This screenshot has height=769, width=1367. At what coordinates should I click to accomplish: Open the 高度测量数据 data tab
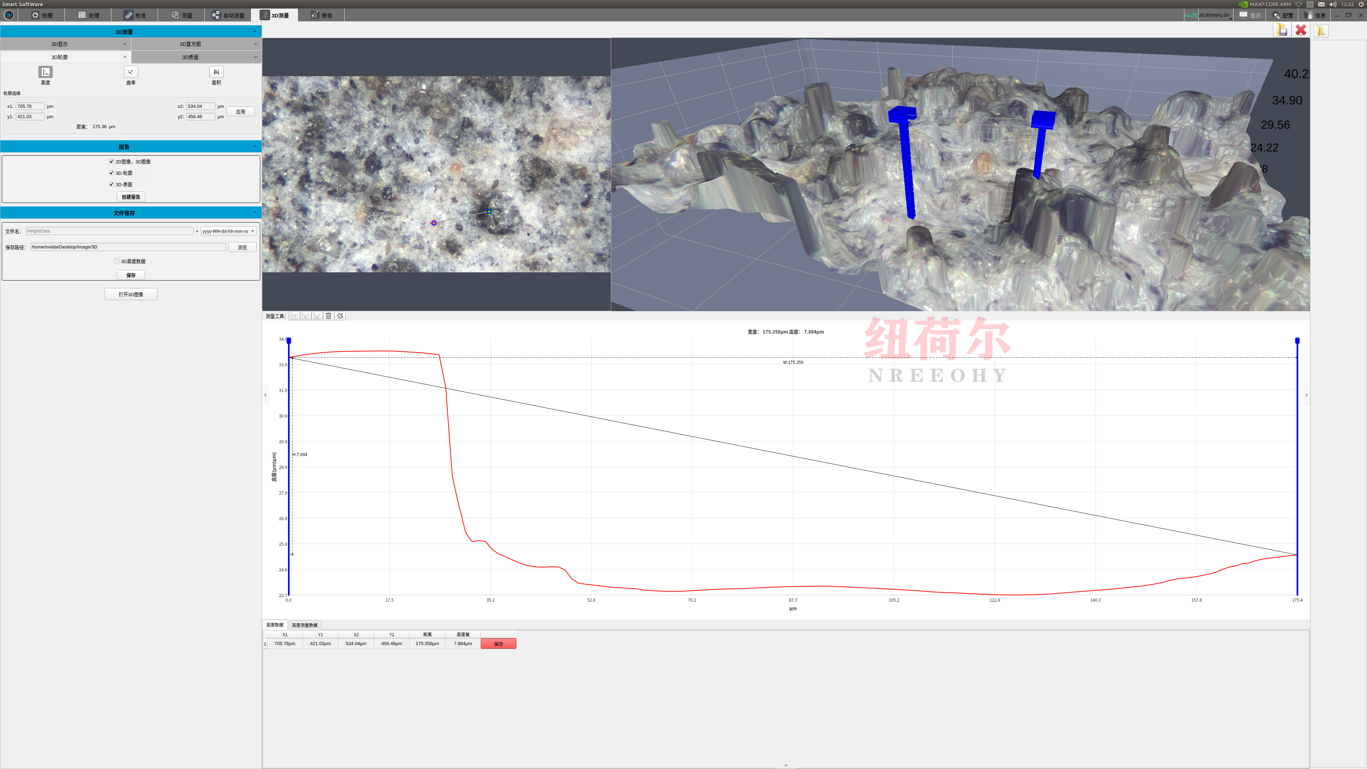[305, 625]
